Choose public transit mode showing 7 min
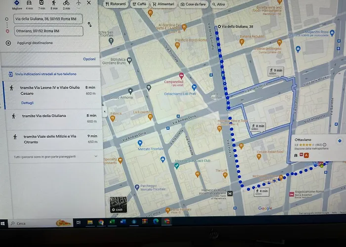 tap(42, 5)
